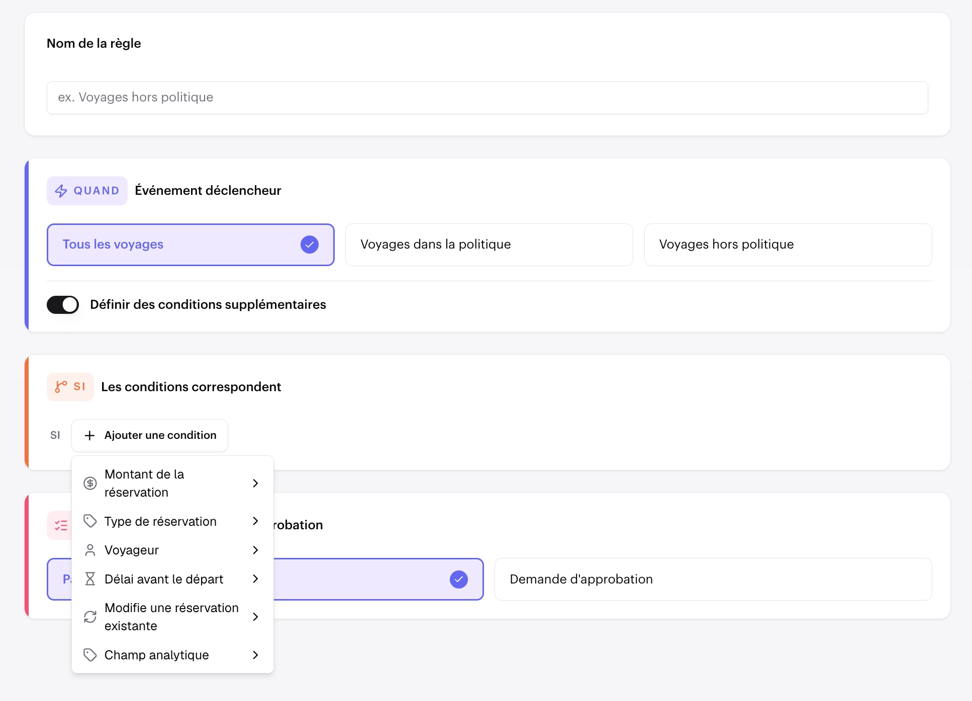Expand Type de réservation submenu chevron
The image size is (972, 701).
[x=255, y=521]
